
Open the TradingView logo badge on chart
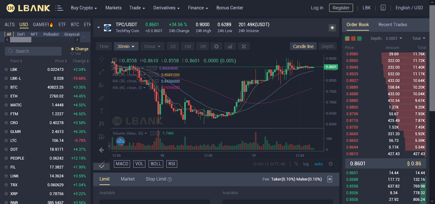point(121,141)
